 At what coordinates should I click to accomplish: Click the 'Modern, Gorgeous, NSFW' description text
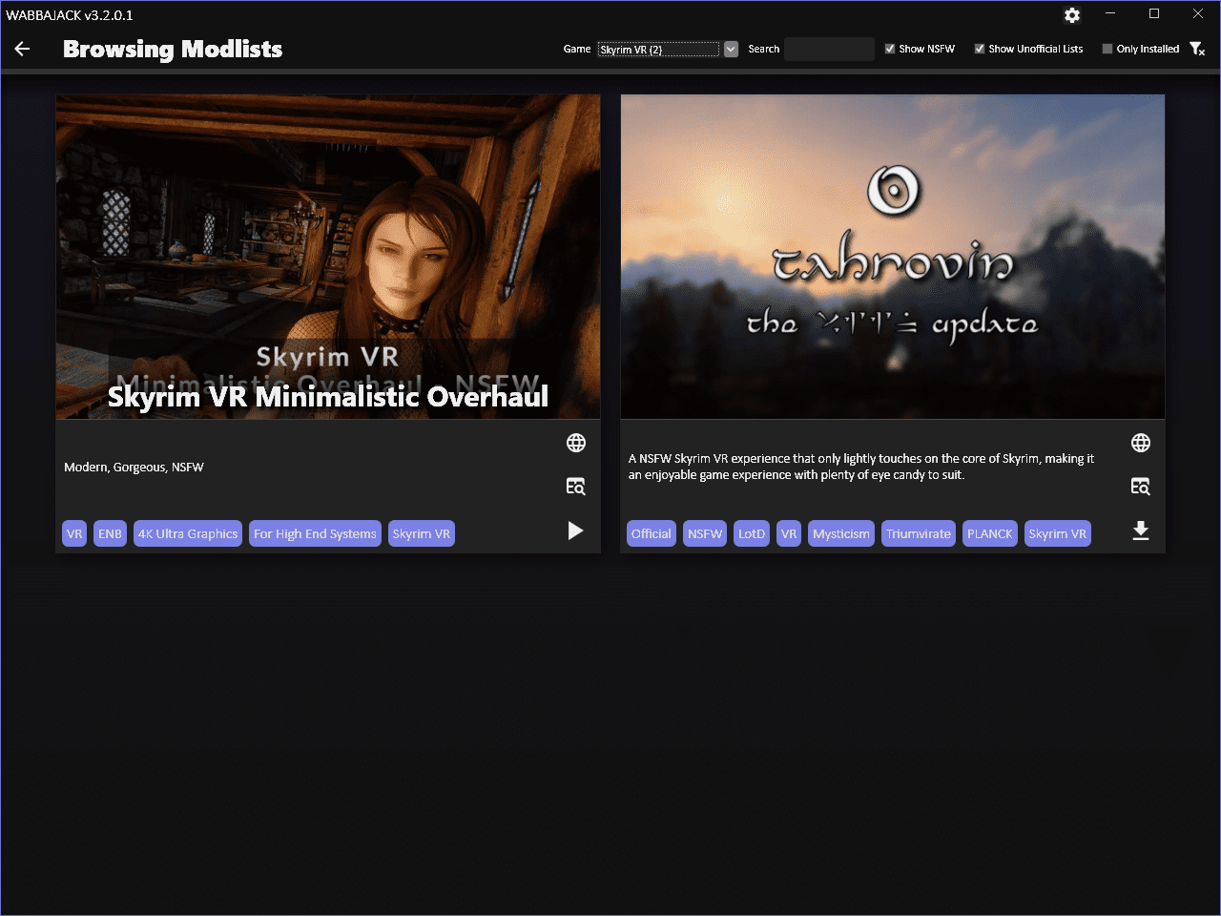tap(134, 467)
